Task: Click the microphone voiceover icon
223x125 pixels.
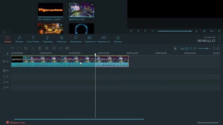Action: coord(197,31)
